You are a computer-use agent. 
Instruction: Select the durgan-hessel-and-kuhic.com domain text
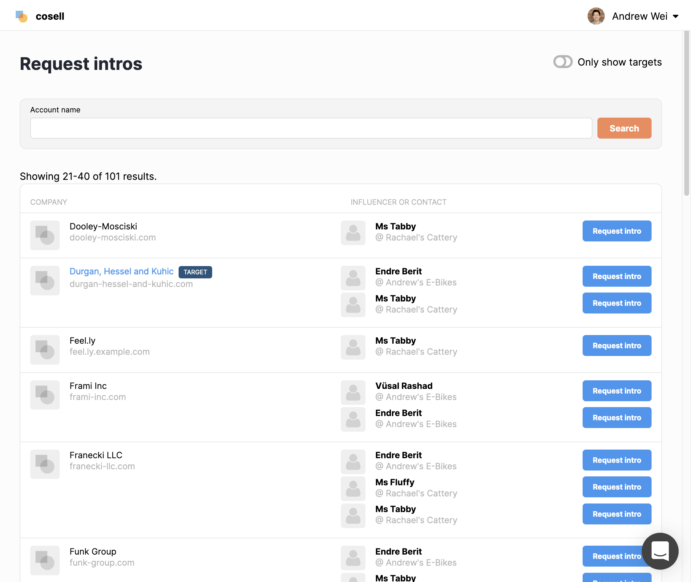tap(131, 284)
